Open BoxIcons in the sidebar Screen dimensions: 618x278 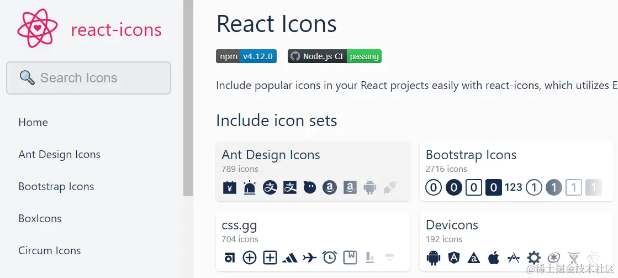(40, 218)
